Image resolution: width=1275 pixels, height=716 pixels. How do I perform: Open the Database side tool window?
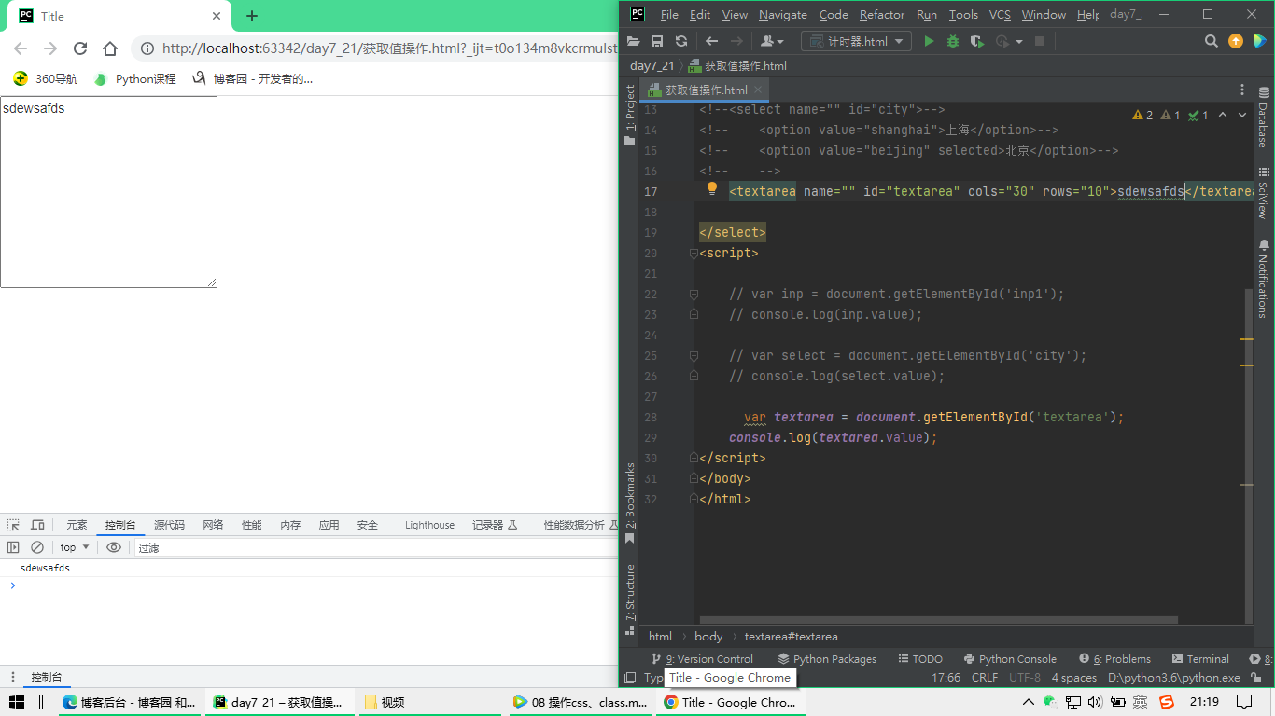click(x=1264, y=117)
